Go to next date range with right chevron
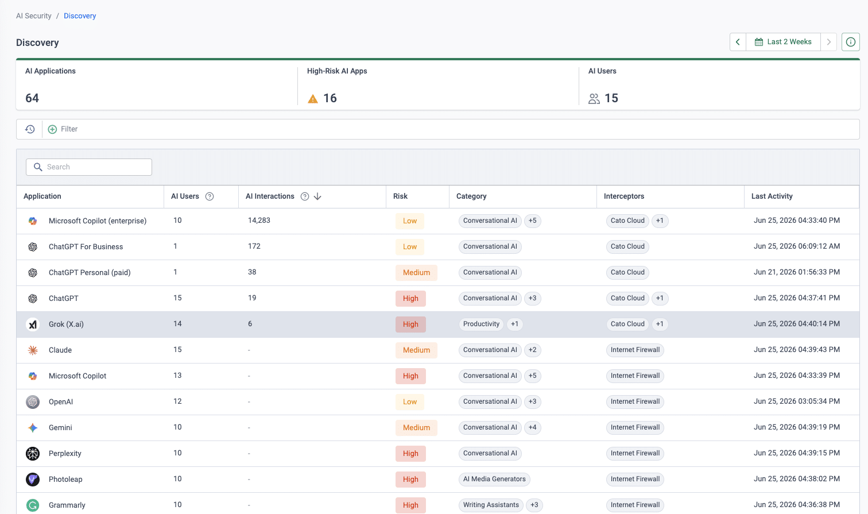This screenshot has height=514, width=868. [828, 42]
